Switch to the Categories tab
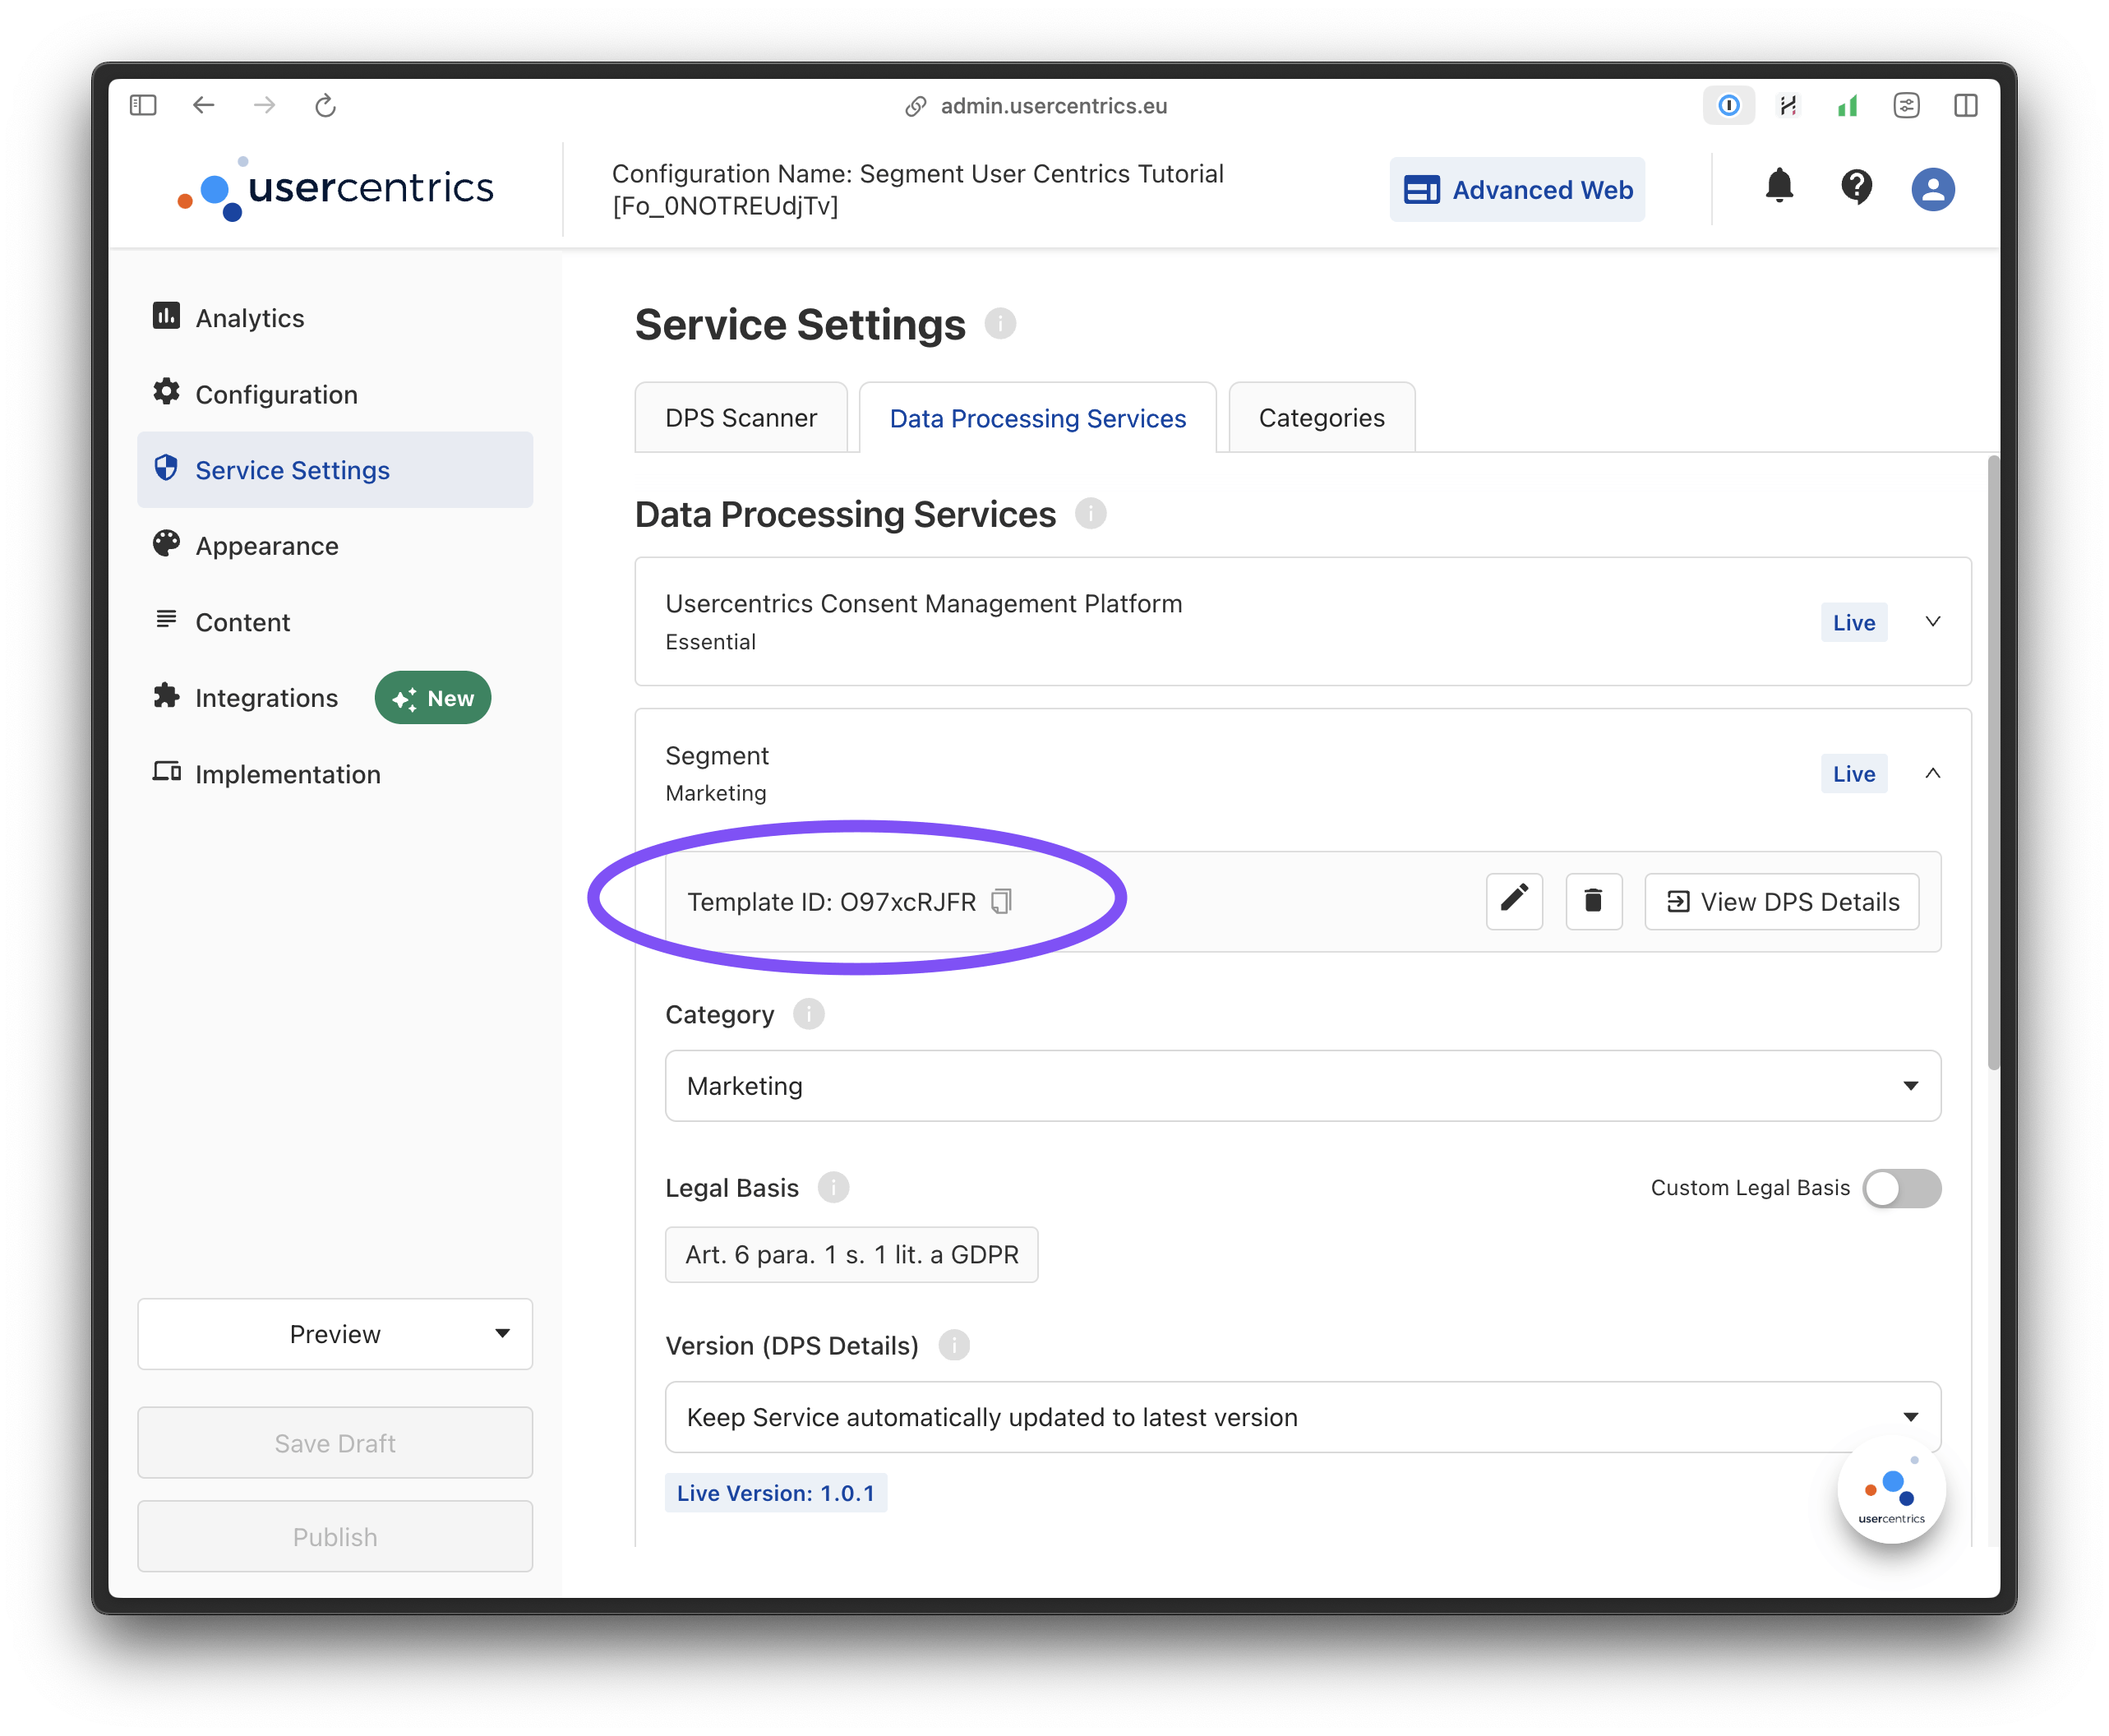This screenshot has width=2109, height=1736. pyautogui.click(x=1321, y=418)
